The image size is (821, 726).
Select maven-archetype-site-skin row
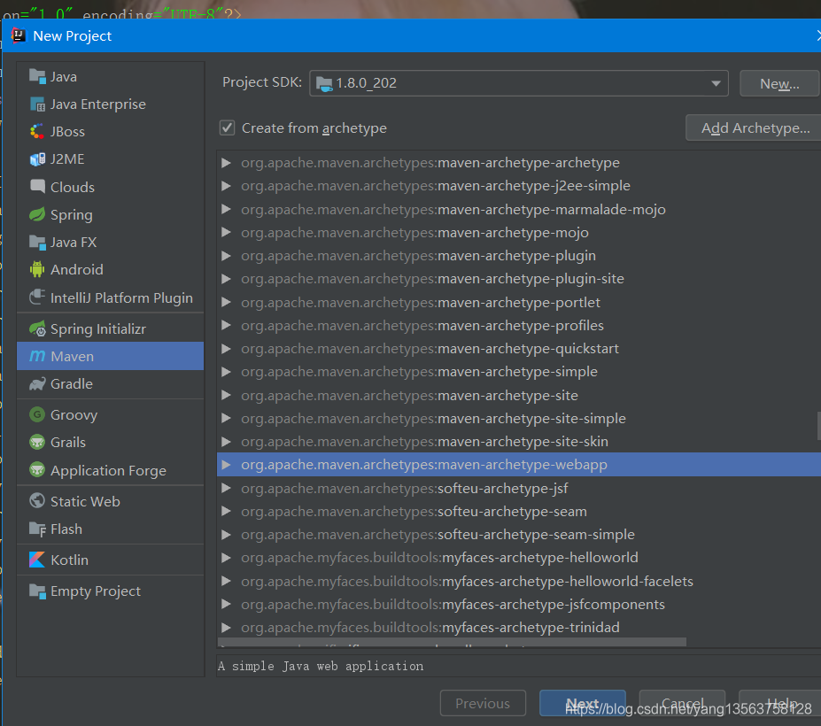[519, 441]
